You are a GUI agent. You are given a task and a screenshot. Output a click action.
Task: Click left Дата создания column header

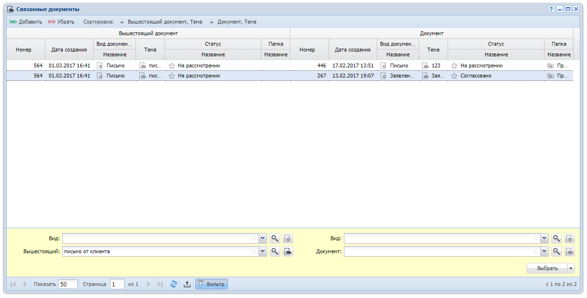pos(69,50)
